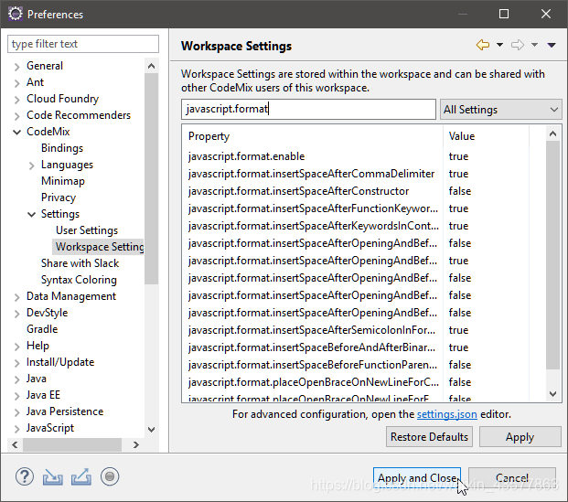Viewport: 568px width, 502px height.
Task: Expand the Languages tree node
Action: 31,166
